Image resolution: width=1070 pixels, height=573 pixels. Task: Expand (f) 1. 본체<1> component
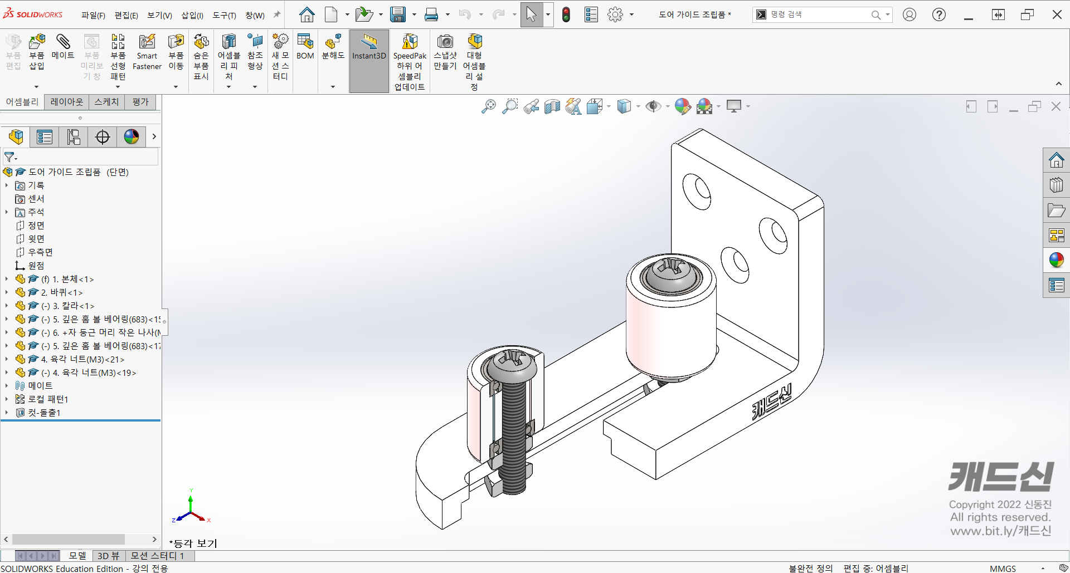(7, 279)
